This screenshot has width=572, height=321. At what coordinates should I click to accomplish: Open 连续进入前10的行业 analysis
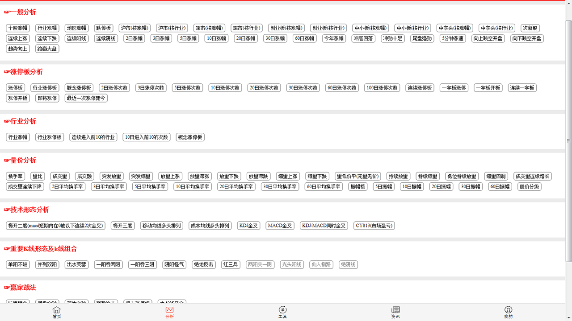click(93, 137)
